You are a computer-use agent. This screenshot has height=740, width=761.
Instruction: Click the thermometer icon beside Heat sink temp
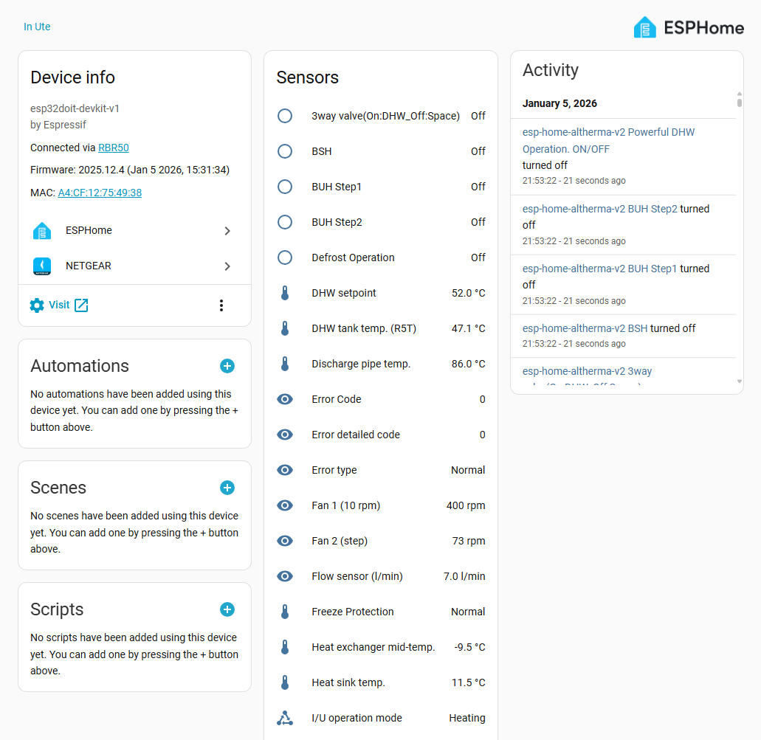(x=285, y=682)
